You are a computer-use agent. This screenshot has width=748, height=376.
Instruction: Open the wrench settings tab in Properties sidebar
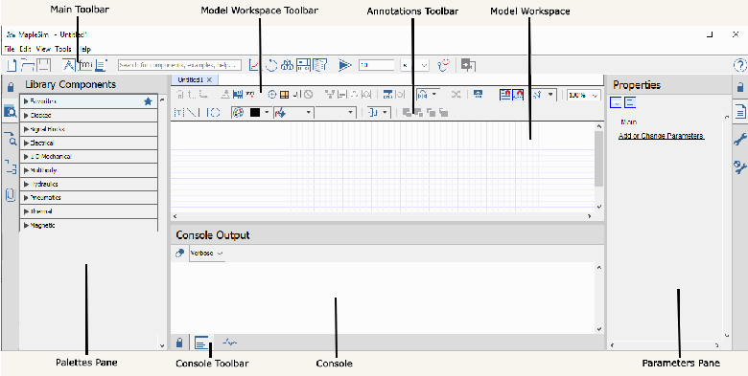click(740, 141)
